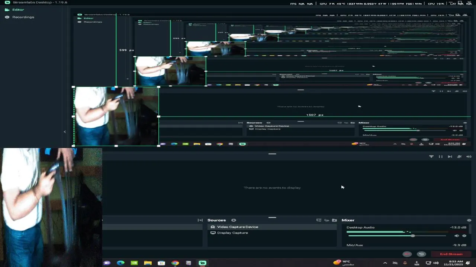
Task: Click the top resize handle of the events panel
Action: (272, 154)
